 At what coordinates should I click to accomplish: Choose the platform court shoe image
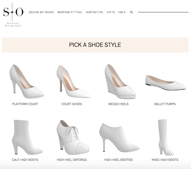[x=27, y=82]
